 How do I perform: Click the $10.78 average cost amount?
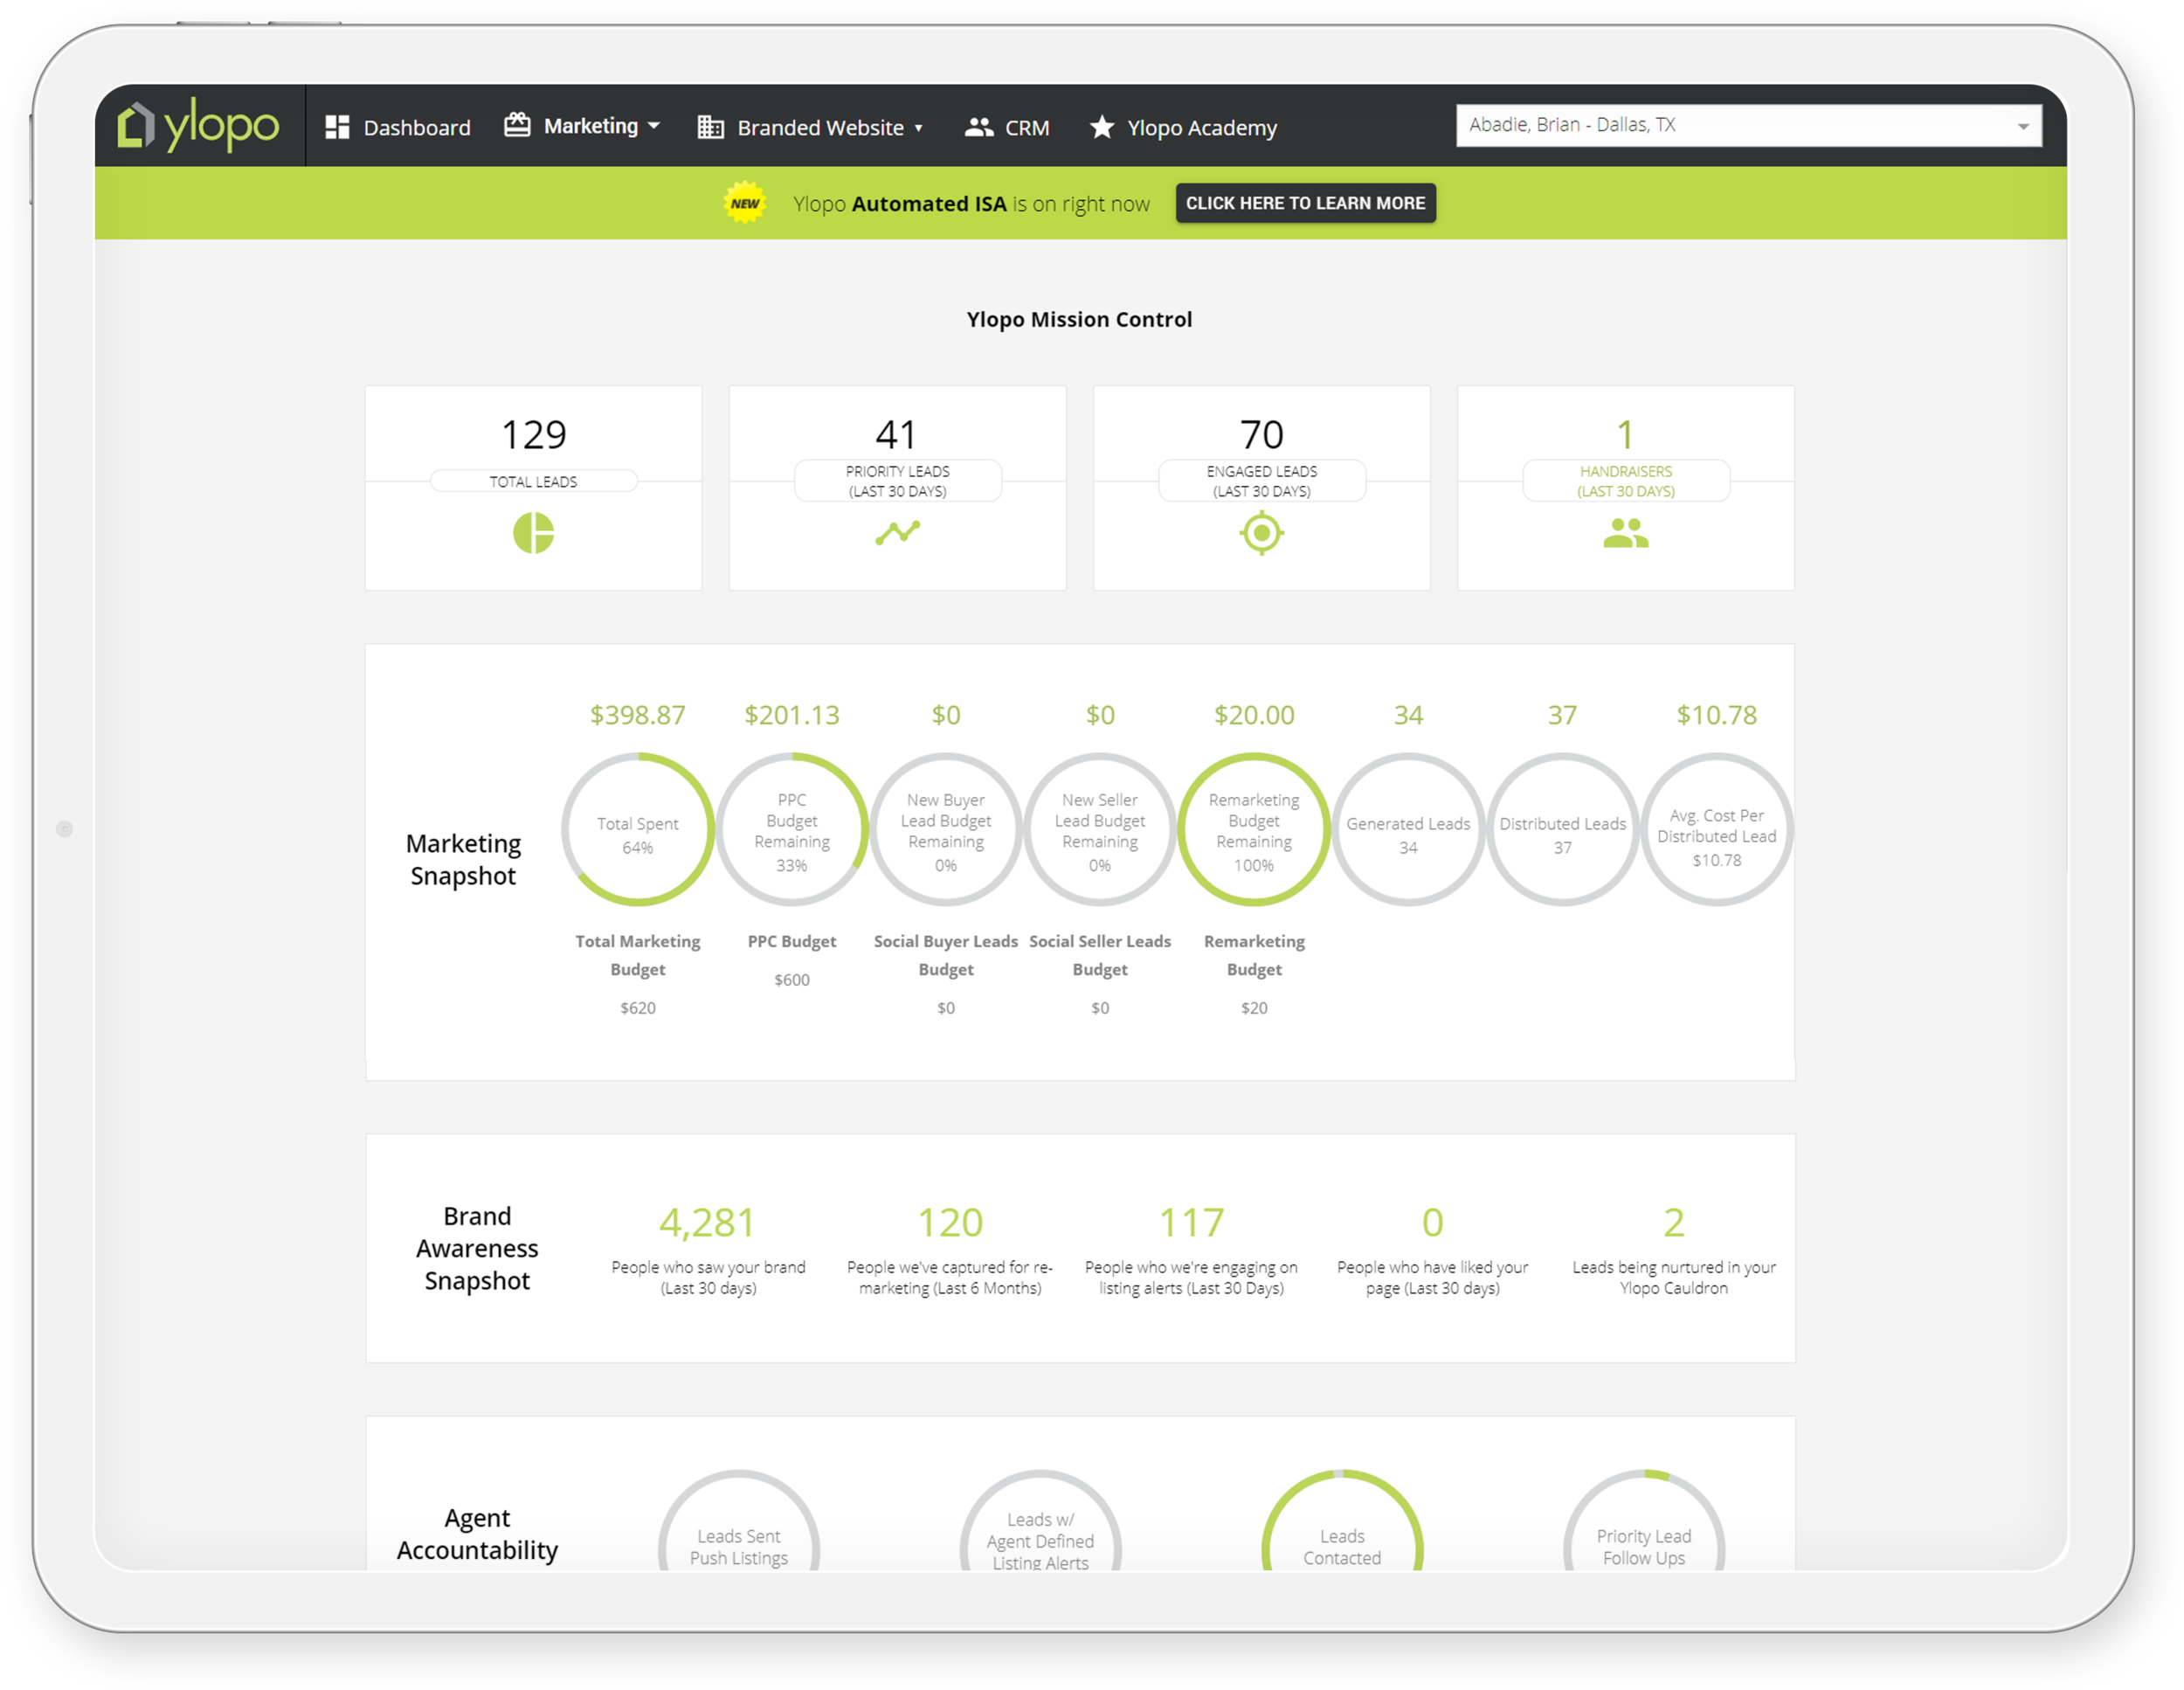(x=1717, y=715)
